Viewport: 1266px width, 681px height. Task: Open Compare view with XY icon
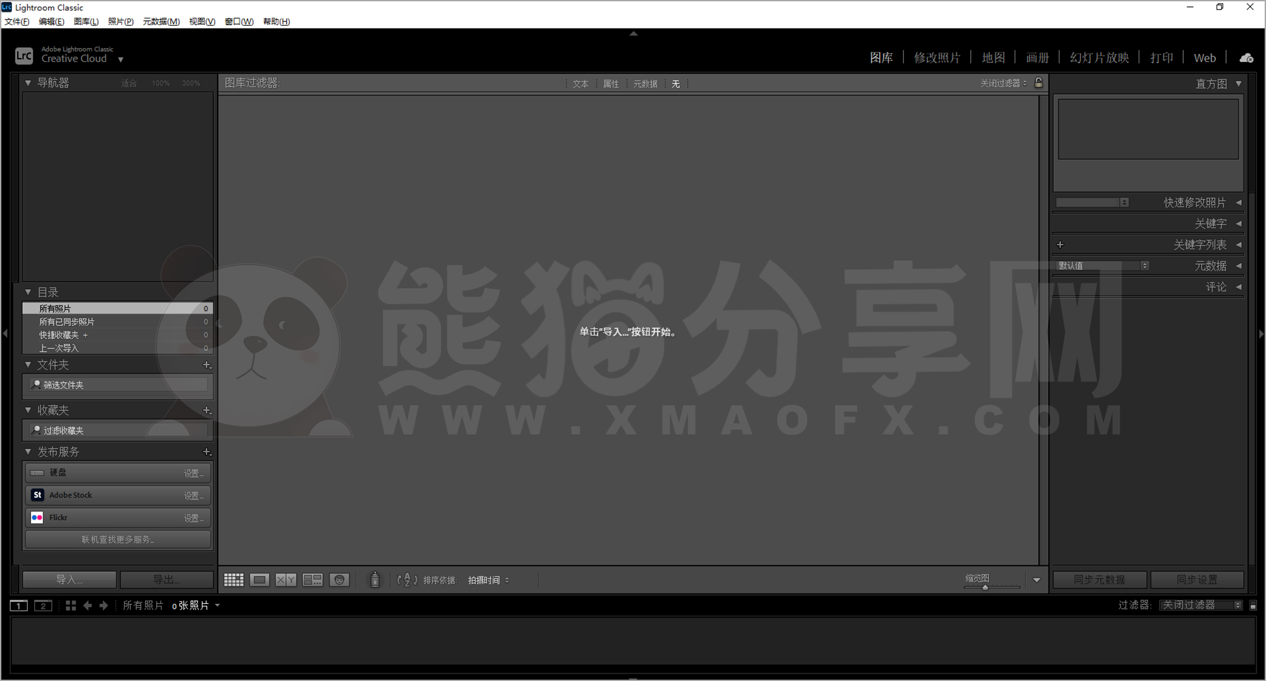285,579
